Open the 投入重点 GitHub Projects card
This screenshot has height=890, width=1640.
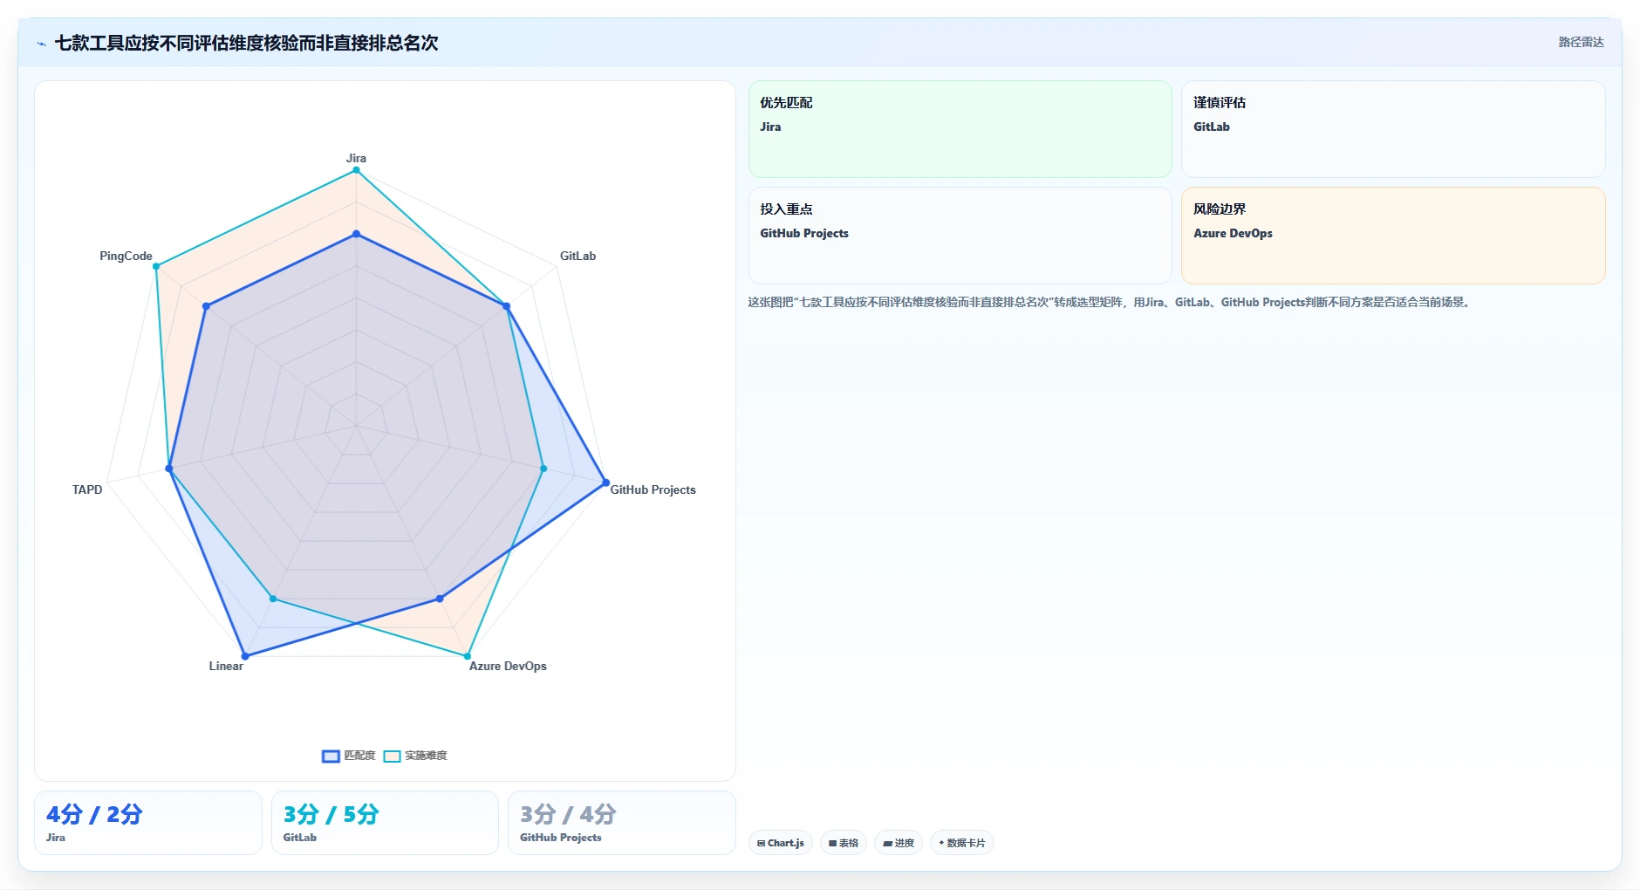(960, 236)
